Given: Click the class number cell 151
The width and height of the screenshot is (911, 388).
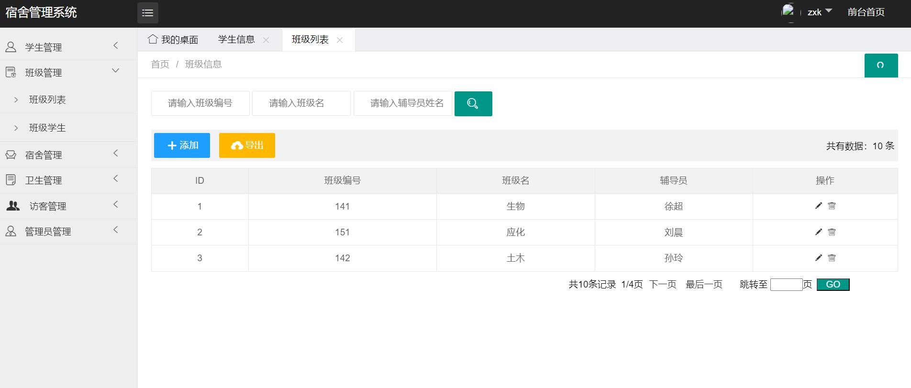Looking at the screenshot, I should pos(343,232).
